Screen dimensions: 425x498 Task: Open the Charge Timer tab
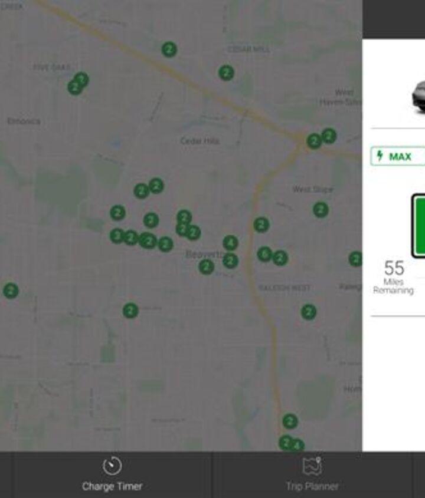(112, 475)
